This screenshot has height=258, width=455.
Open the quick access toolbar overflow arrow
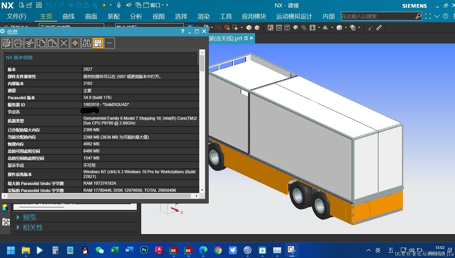pos(167,5)
